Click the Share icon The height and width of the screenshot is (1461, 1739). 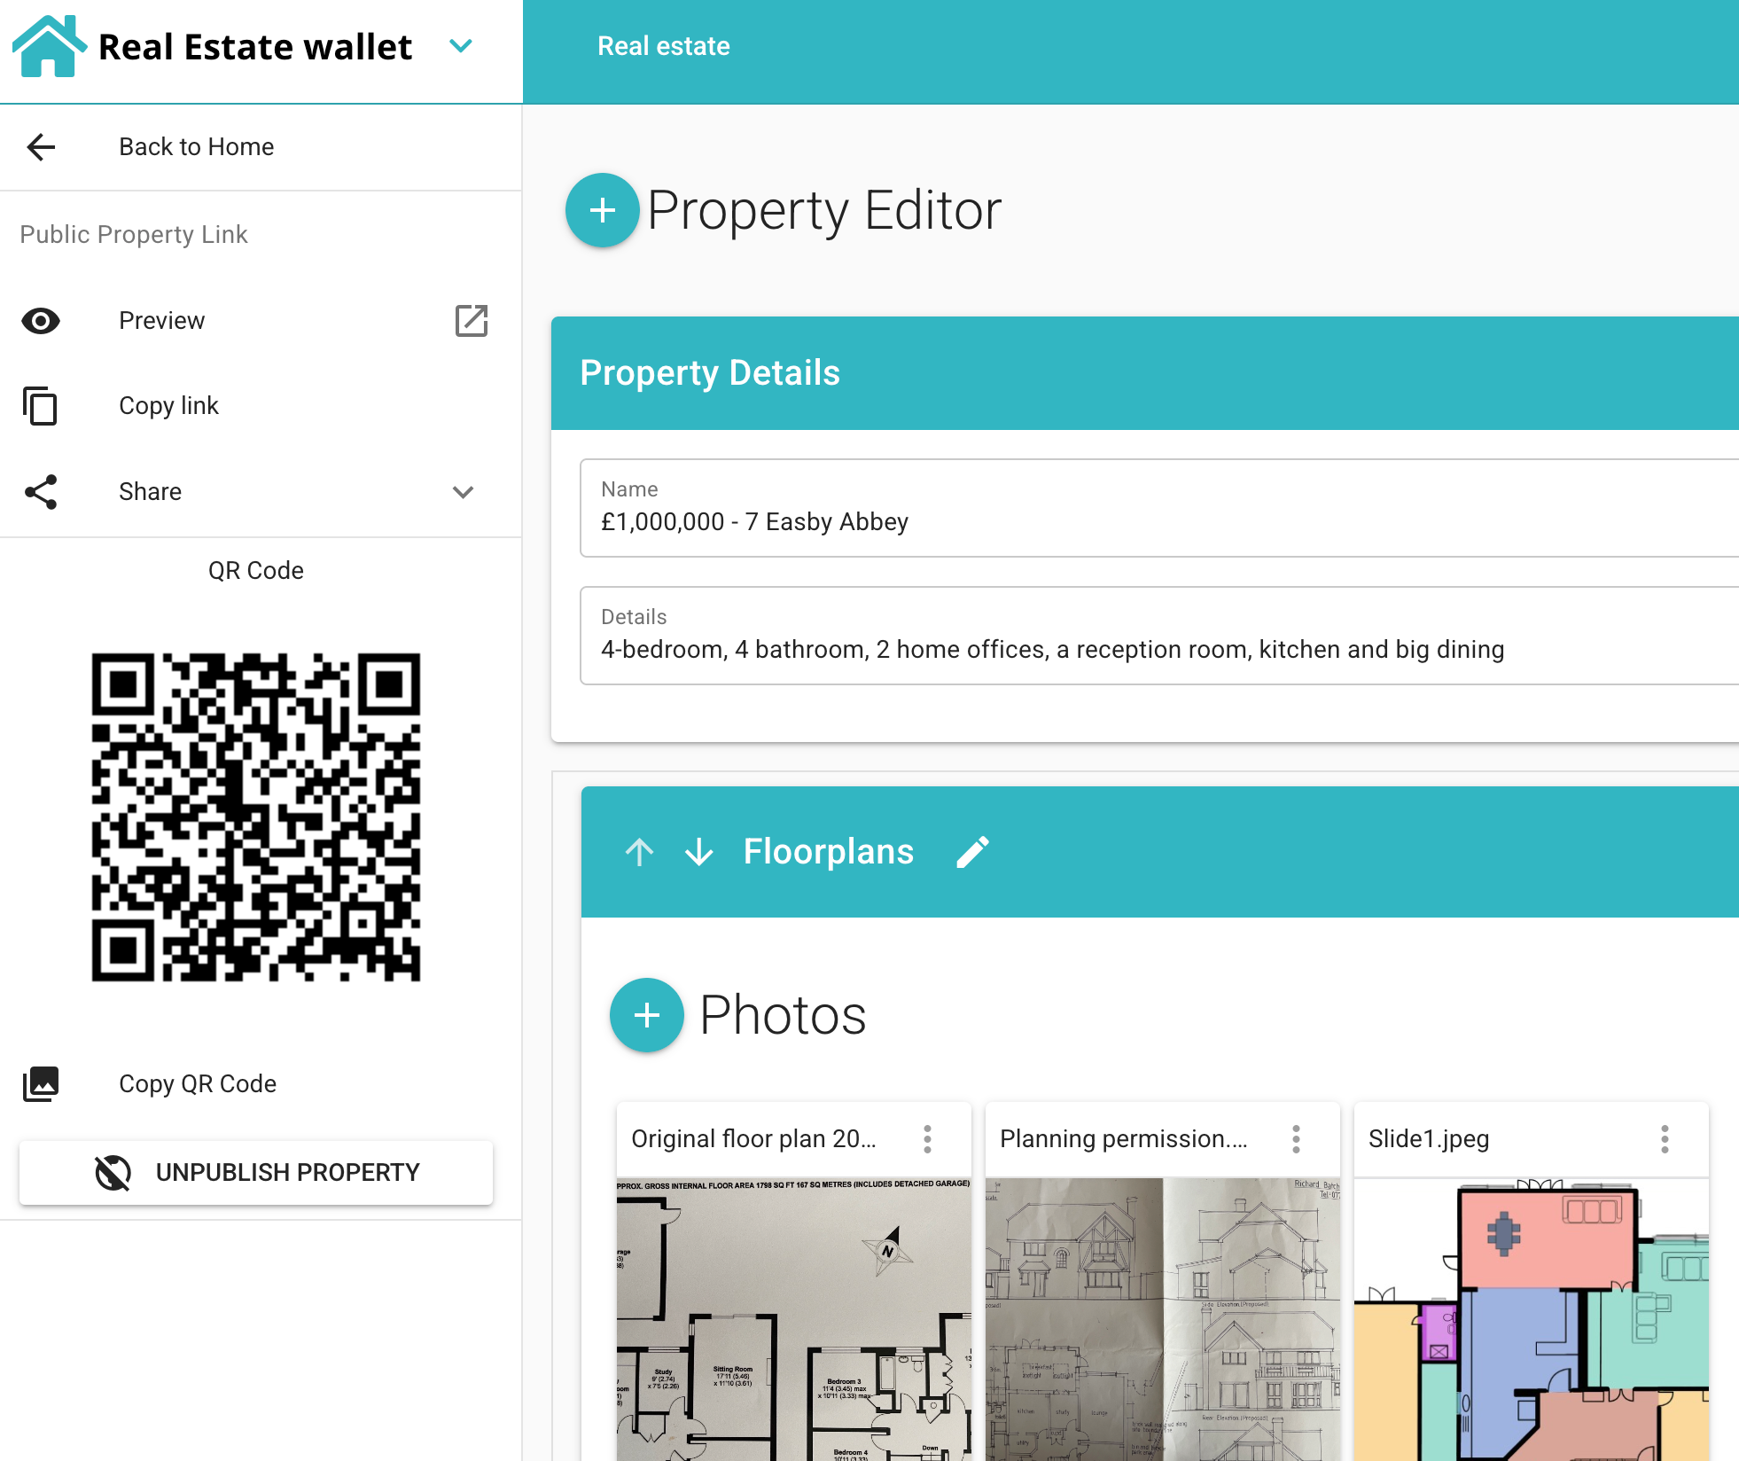[41, 491]
